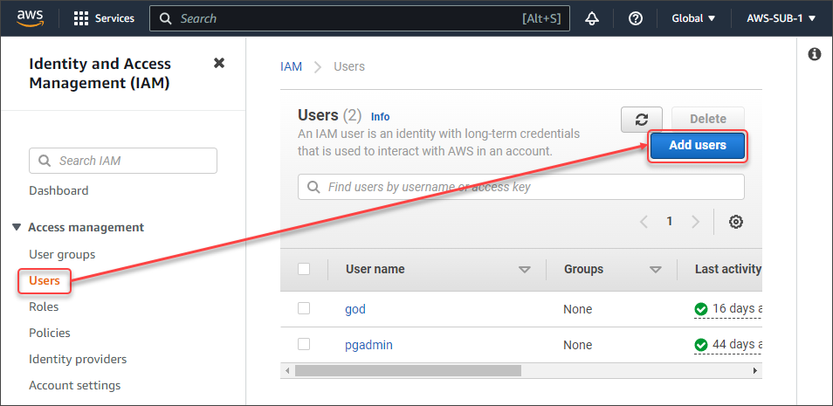Open the notifications bell icon
The image size is (833, 406).
click(592, 18)
